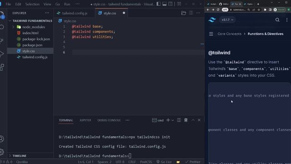Create a new terminal with plus

(168, 120)
